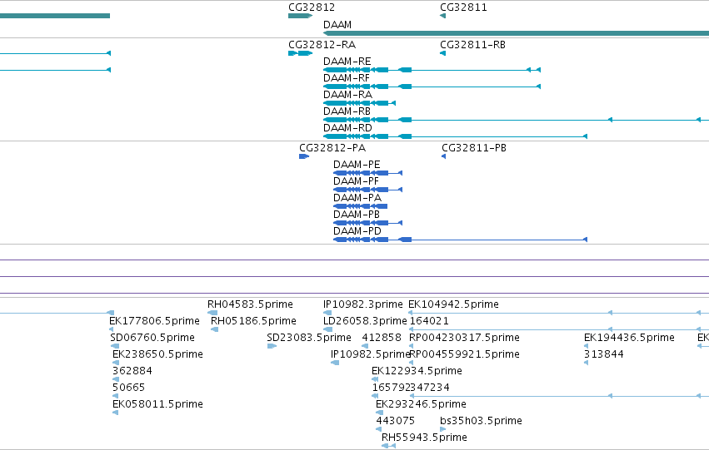Pick the DAAM-PA protein label

[357, 198]
